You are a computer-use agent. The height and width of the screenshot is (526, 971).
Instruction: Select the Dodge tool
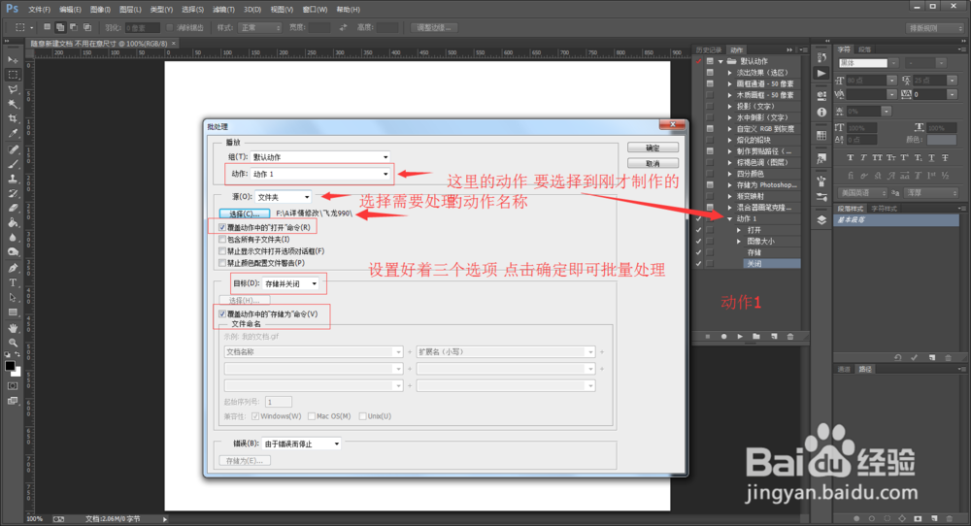(x=13, y=252)
